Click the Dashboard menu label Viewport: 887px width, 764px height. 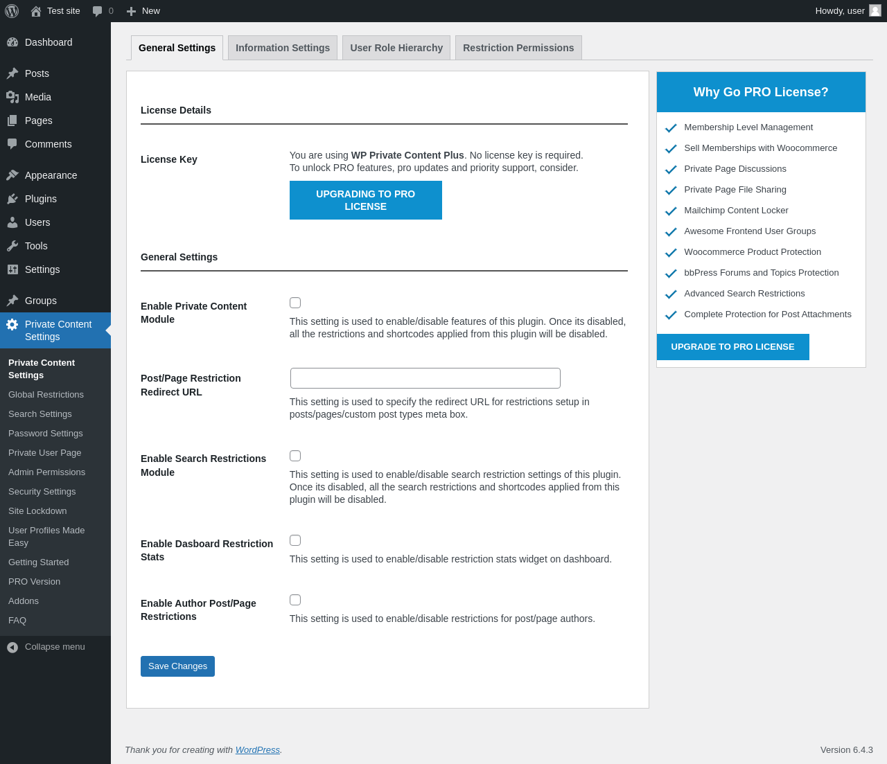coord(49,42)
